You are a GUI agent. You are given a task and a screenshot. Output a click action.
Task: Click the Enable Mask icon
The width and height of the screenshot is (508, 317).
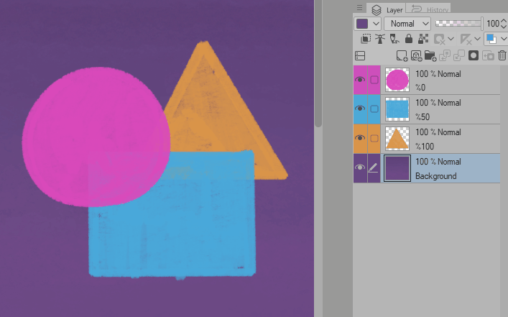439,40
